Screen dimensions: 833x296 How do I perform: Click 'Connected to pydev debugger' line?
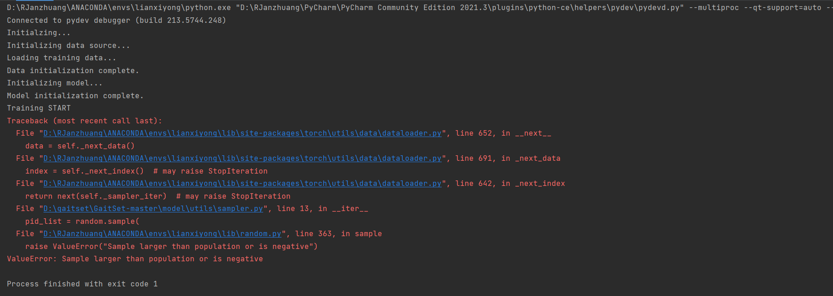pos(116,21)
